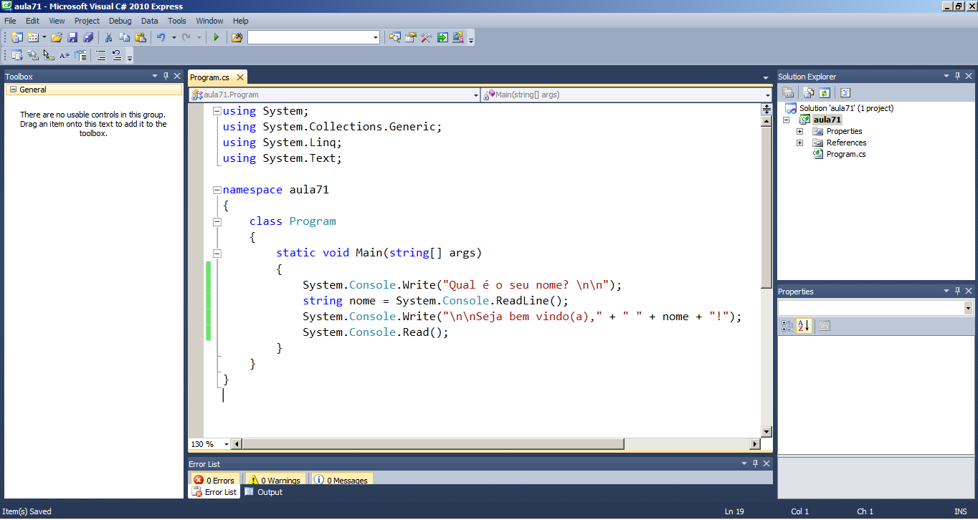The width and height of the screenshot is (978, 520).
Task: Click the Display Quick Info icon
Action: pyautogui.click(x=49, y=55)
